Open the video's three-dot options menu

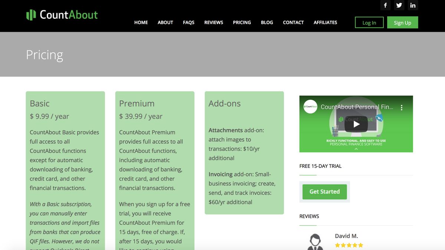[x=402, y=107]
